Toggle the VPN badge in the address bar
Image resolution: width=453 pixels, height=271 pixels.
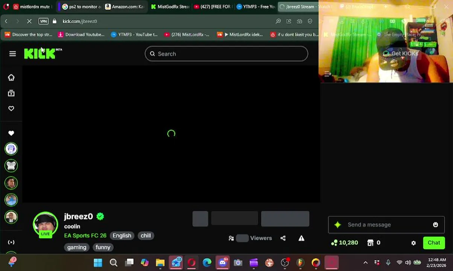point(44,21)
